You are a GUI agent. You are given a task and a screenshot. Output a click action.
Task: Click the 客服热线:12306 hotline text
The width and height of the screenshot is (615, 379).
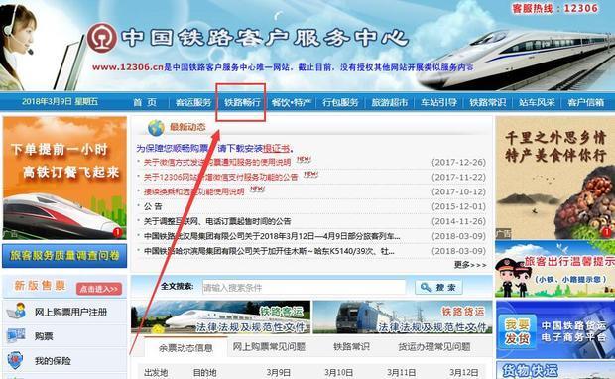tap(555, 8)
